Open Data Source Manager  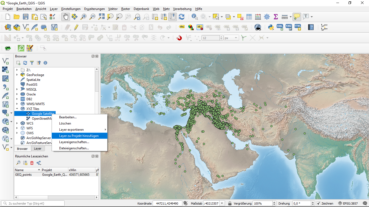(x=8, y=27)
